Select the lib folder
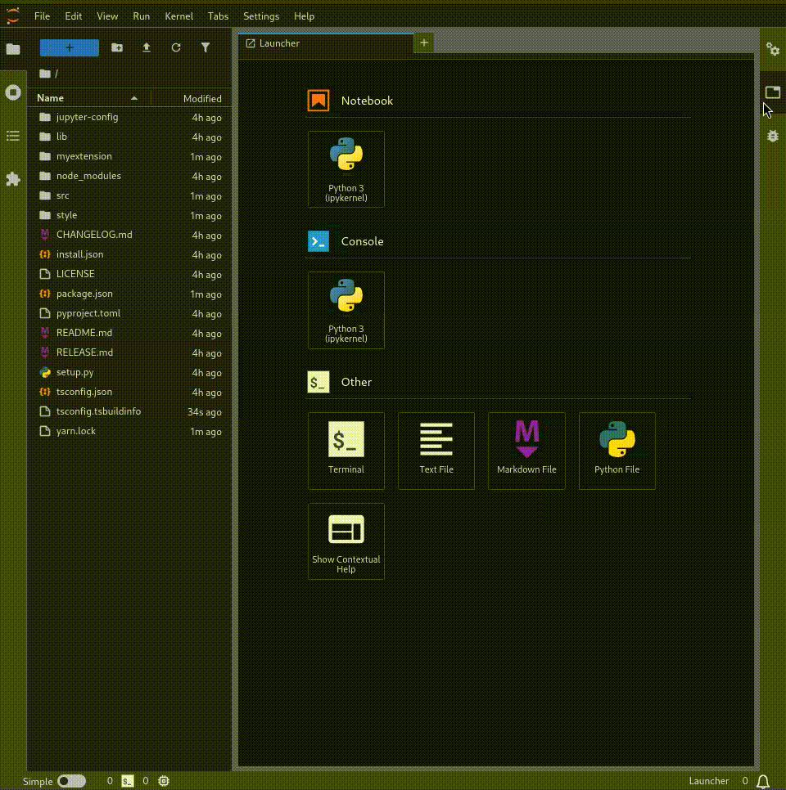This screenshot has width=786, height=790. [x=130, y=137]
